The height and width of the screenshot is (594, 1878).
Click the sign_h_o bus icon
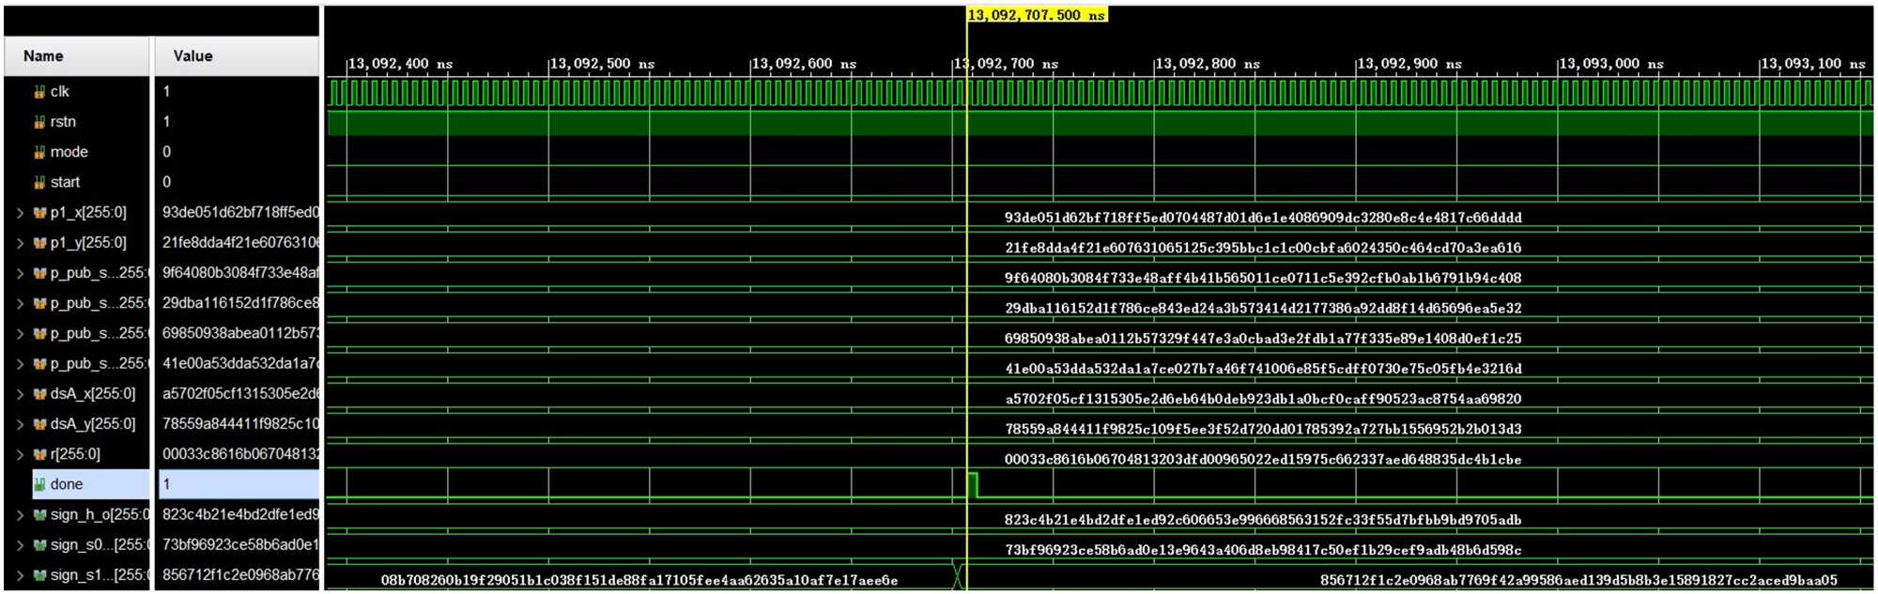39,515
